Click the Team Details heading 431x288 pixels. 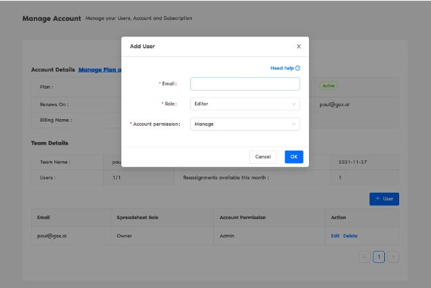coord(49,143)
